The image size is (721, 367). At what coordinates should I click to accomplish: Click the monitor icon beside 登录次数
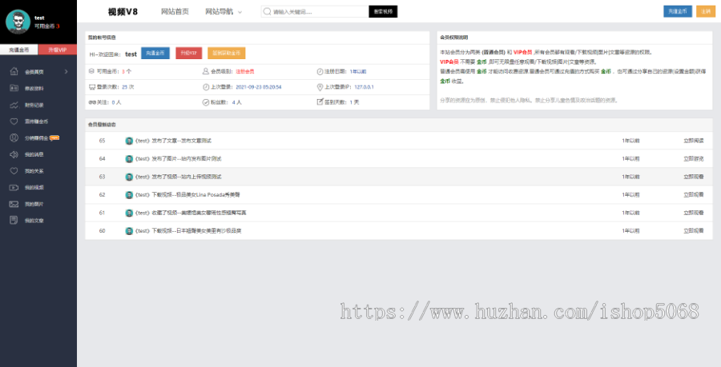click(x=91, y=86)
